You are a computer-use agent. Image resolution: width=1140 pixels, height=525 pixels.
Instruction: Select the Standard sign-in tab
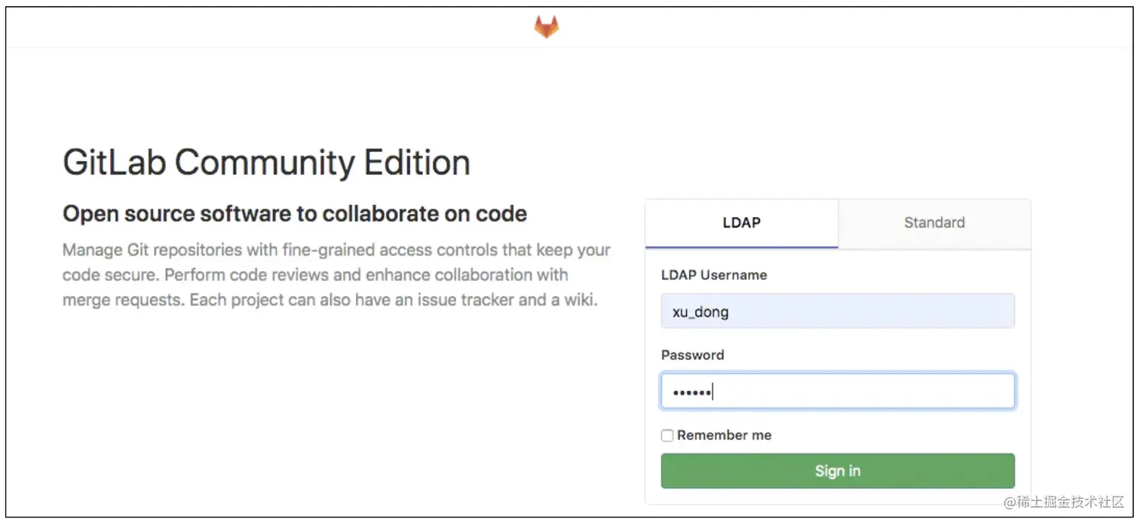(x=934, y=223)
